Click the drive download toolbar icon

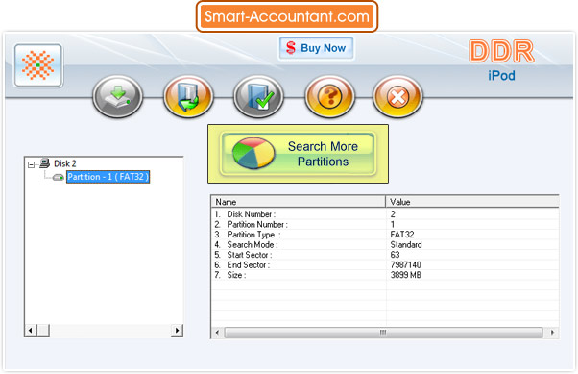click(117, 97)
